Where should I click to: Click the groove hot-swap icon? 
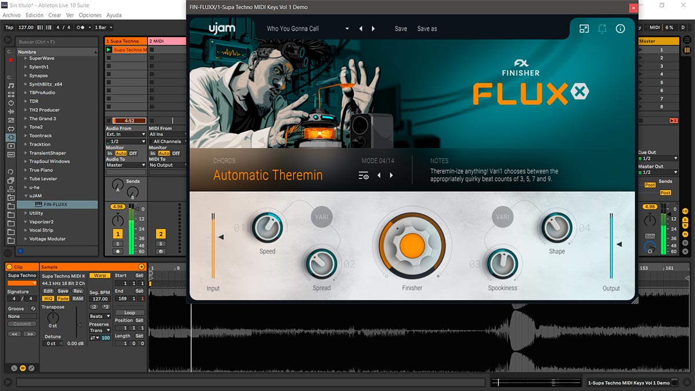coord(33,309)
